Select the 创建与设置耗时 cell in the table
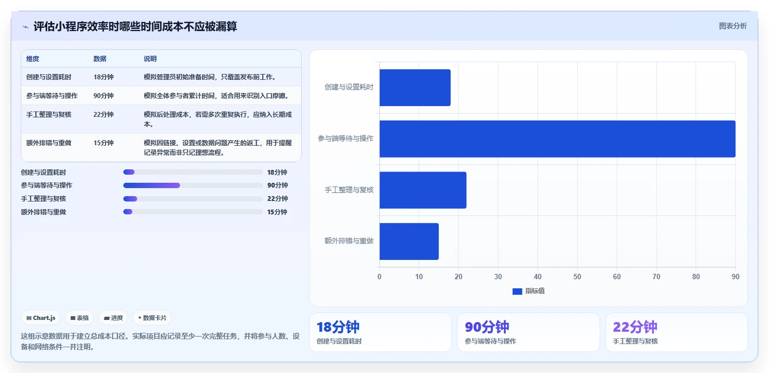The image size is (769, 373). 49,77
